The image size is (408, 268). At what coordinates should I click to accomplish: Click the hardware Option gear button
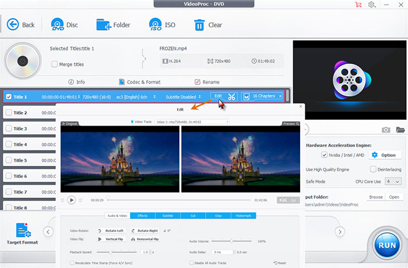[x=384, y=155]
